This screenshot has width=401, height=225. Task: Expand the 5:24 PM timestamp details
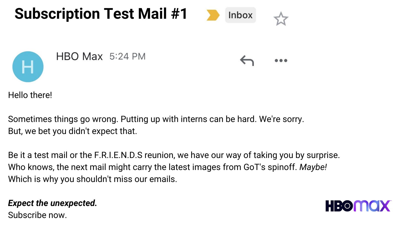click(x=128, y=56)
